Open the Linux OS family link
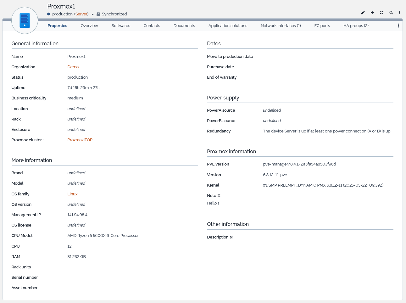 click(72, 194)
